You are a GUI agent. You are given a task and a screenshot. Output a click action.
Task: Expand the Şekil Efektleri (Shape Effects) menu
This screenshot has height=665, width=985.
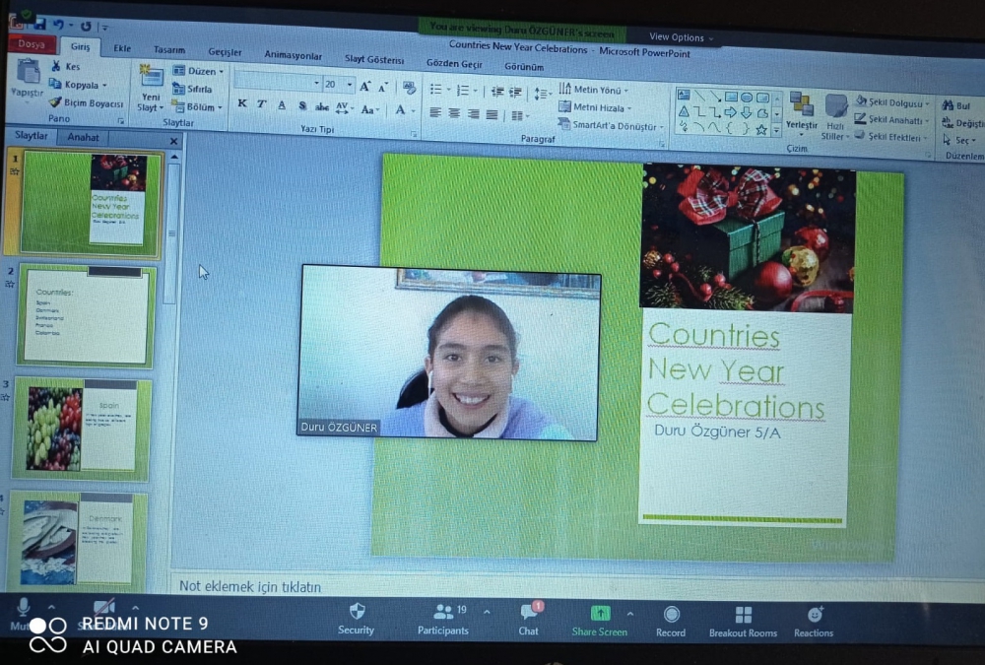[x=890, y=136]
